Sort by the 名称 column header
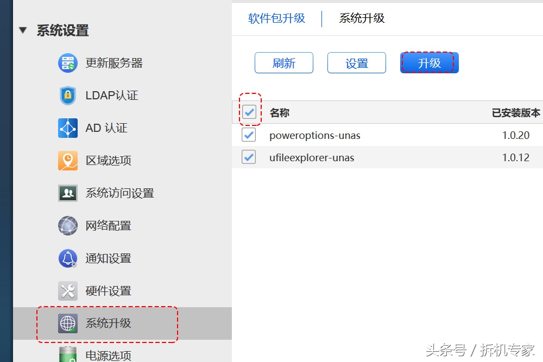 pyautogui.click(x=280, y=112)
